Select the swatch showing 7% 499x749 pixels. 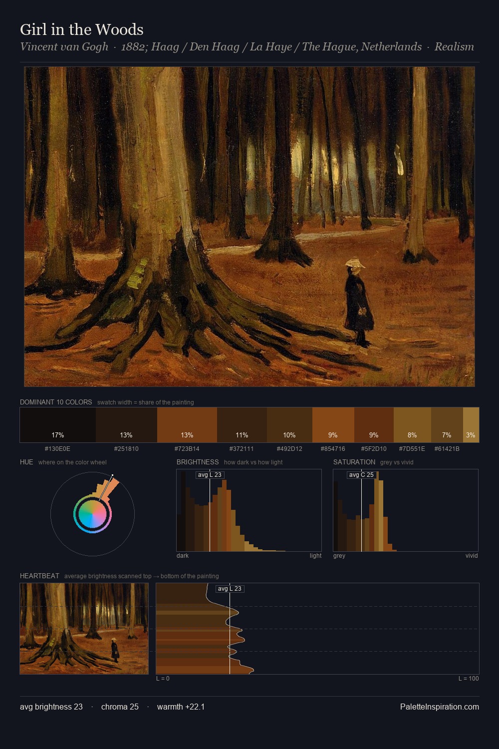[x=447, y=425]
